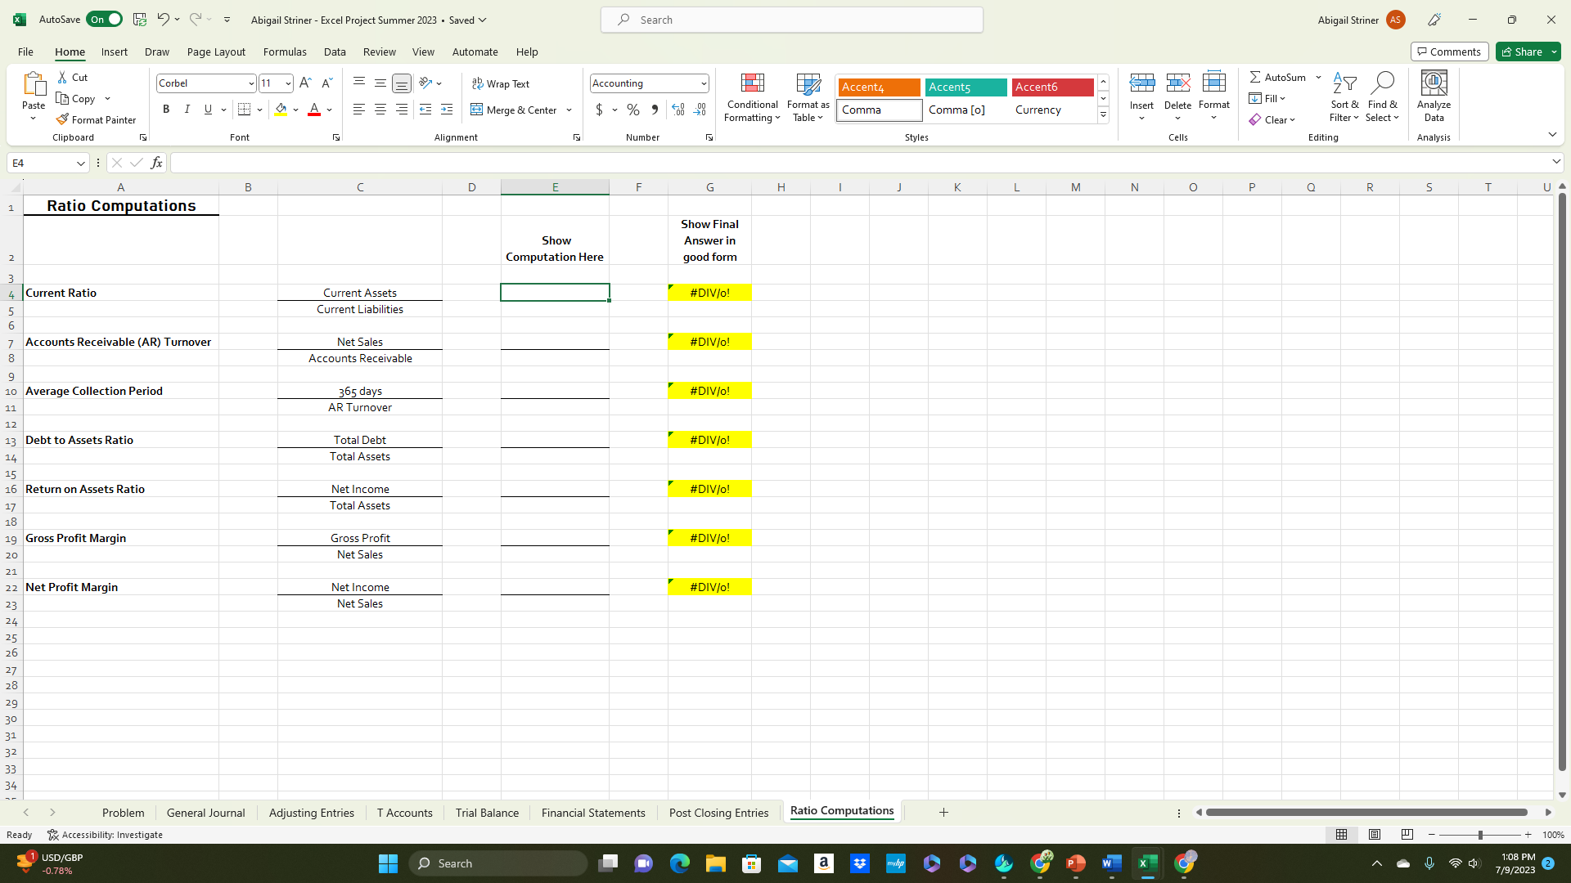The height and width of the screenshot is (883, 1571).
Task: Align text to the left
Action: 359,110
